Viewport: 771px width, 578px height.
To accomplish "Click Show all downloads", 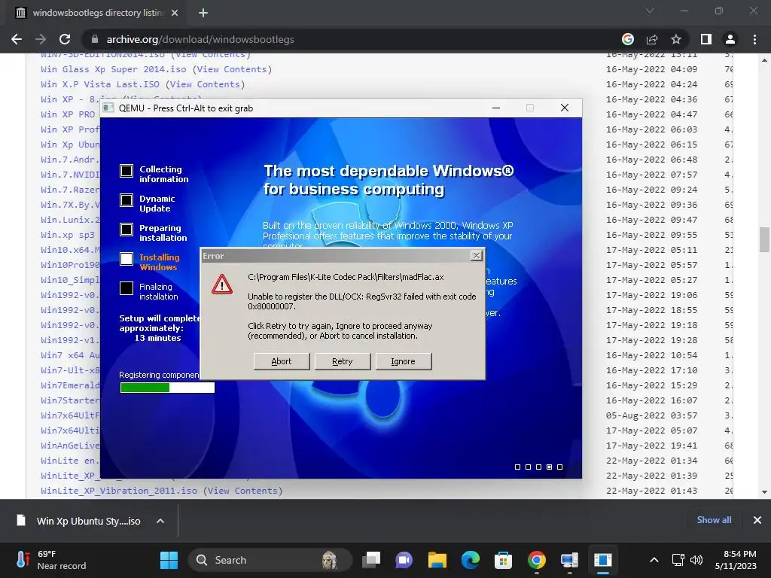I will point(714,520).
